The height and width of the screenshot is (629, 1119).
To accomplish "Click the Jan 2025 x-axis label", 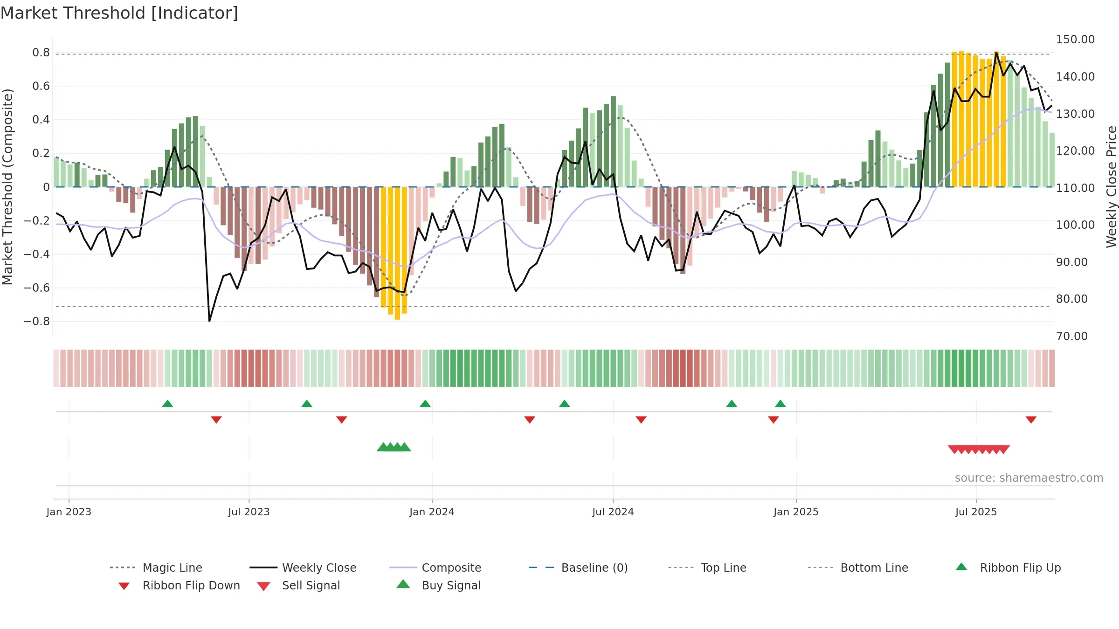I will click(x=796, y=512).
